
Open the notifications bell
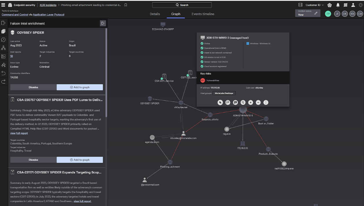pyautogui.click(x=338, y=5)
